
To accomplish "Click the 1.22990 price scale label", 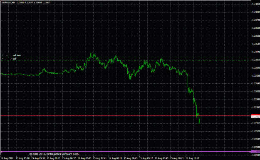I will (256, 99).
